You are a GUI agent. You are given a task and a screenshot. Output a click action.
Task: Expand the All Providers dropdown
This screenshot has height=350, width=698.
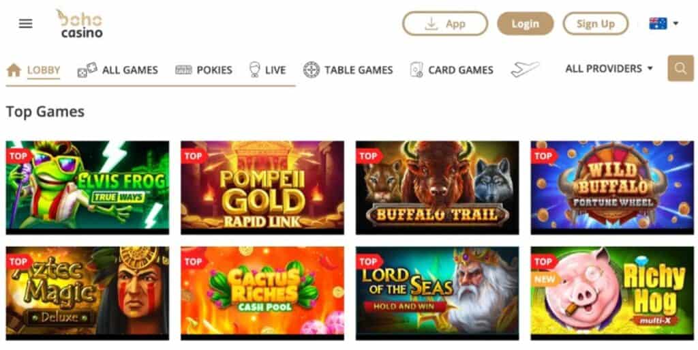point(609,69)
